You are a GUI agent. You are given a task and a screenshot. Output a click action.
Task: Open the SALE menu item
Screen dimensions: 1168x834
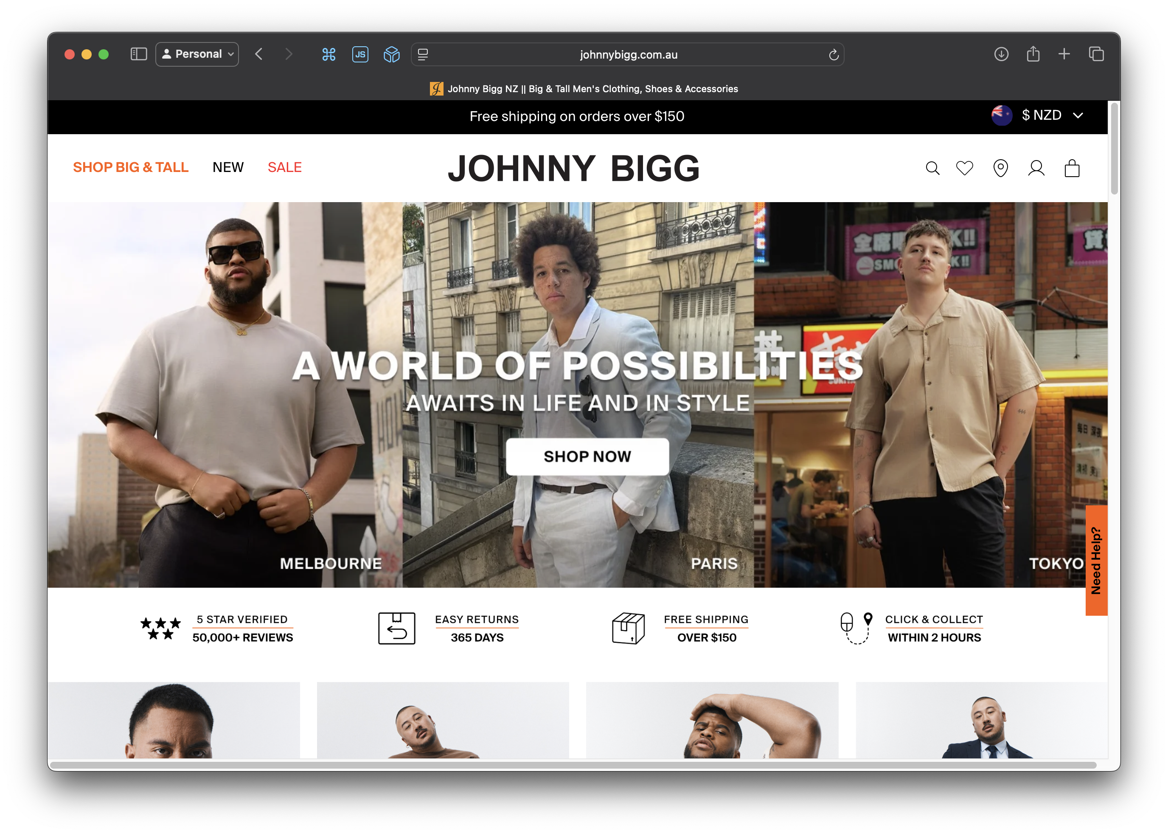coord(284,167)
